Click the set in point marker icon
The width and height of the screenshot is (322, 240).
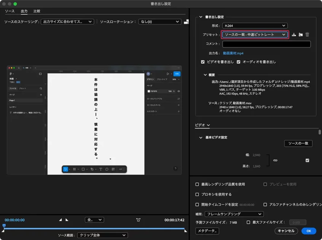[60, 220]
